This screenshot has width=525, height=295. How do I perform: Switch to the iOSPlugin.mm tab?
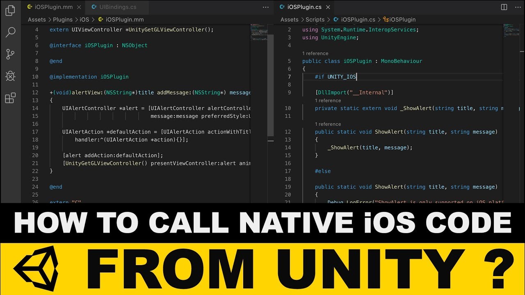53,7
